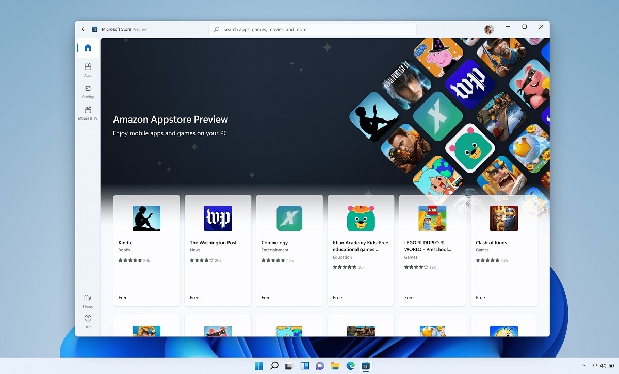The image size is (619, 374).
Task: Open The Washington Post app icon
Action: [218, 218]
